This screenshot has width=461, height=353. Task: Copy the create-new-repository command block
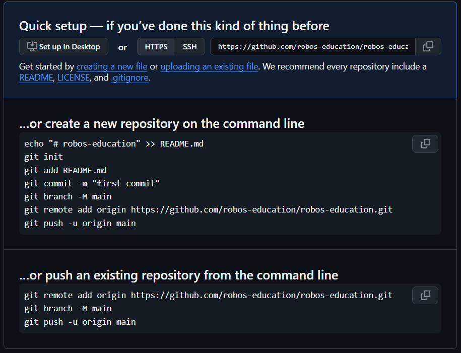point(425,144)
